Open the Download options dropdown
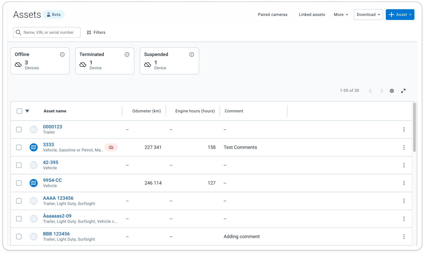 click(368, 14)
